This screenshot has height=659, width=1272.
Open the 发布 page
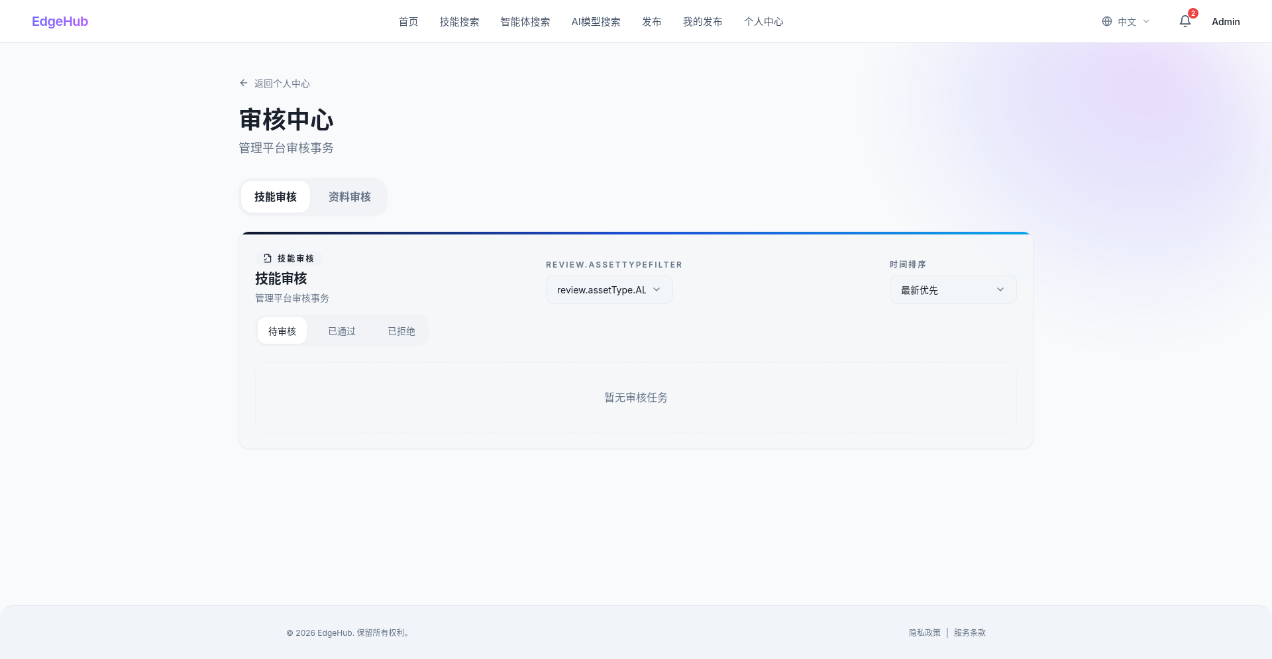coord(652,21)
